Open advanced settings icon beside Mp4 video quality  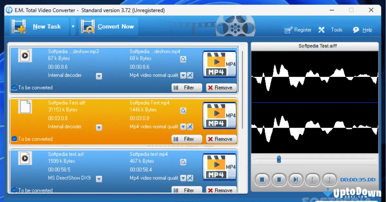click(190, 126)
